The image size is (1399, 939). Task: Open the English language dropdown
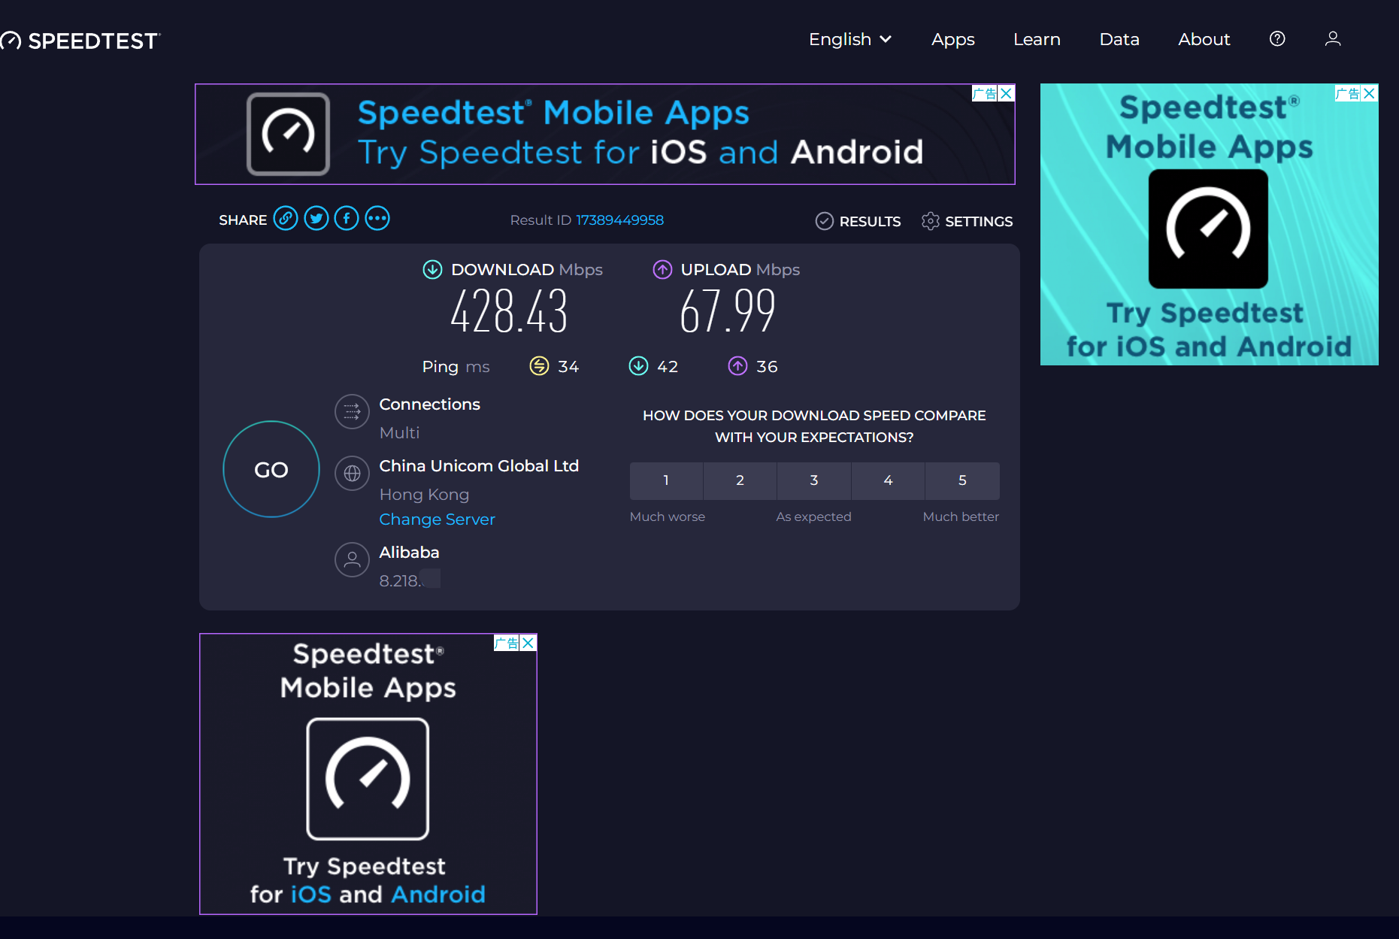point(850,39)
